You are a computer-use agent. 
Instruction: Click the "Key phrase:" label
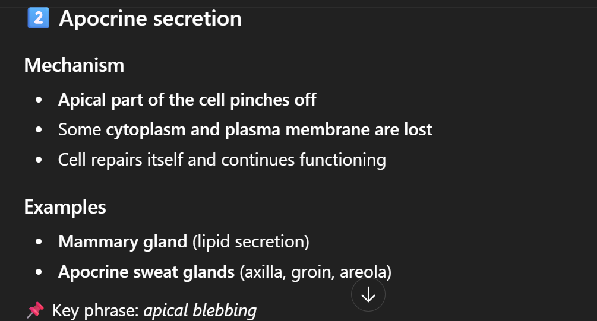[x=95, y=310]
